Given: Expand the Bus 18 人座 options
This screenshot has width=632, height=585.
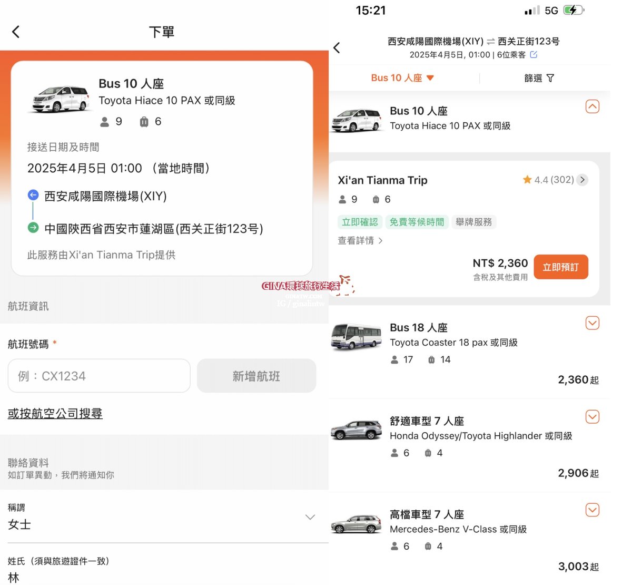Looking at the screenshot, I should tap(592, 323).
